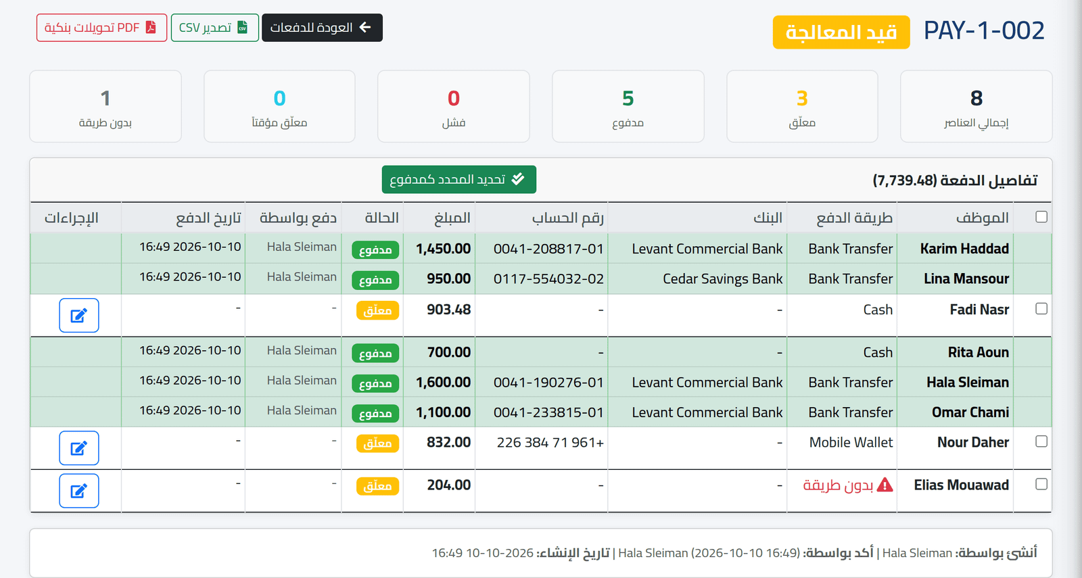Click the warning icon beside 'بدون طريقة'
Image resolution: width=1082 pixels, height=578 pixels.
[x=885, y=485]
